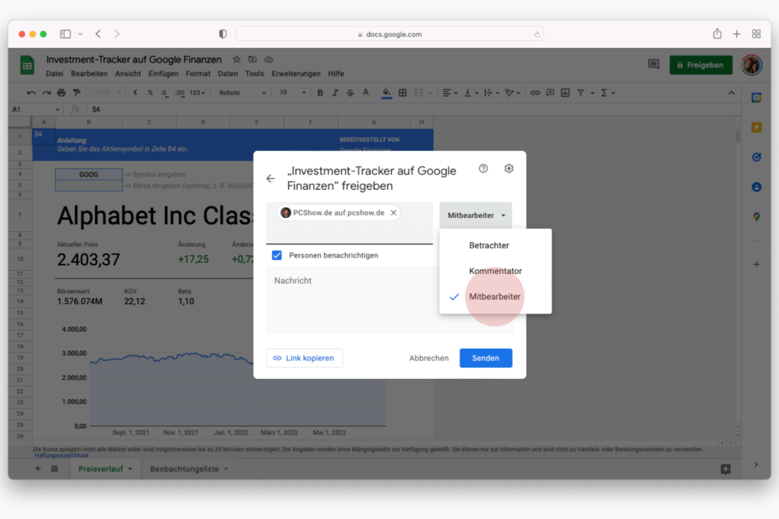Click the redo icon in toolbar

(46, 93)
